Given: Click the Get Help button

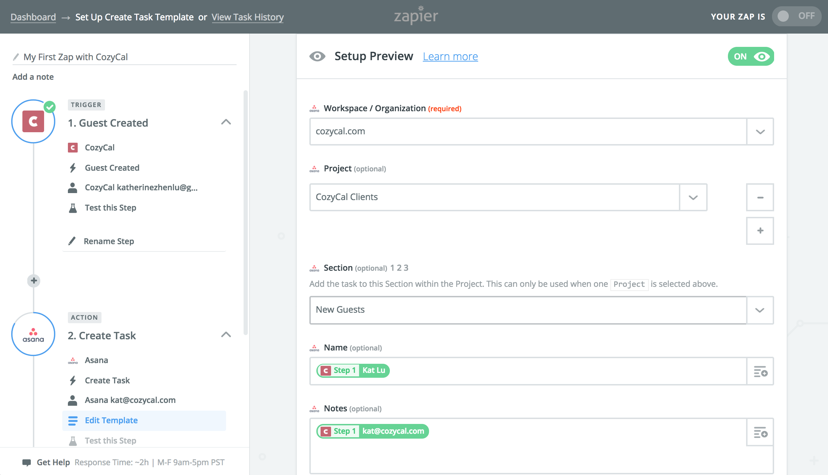Looking at the screenshot, I should 53,462.
